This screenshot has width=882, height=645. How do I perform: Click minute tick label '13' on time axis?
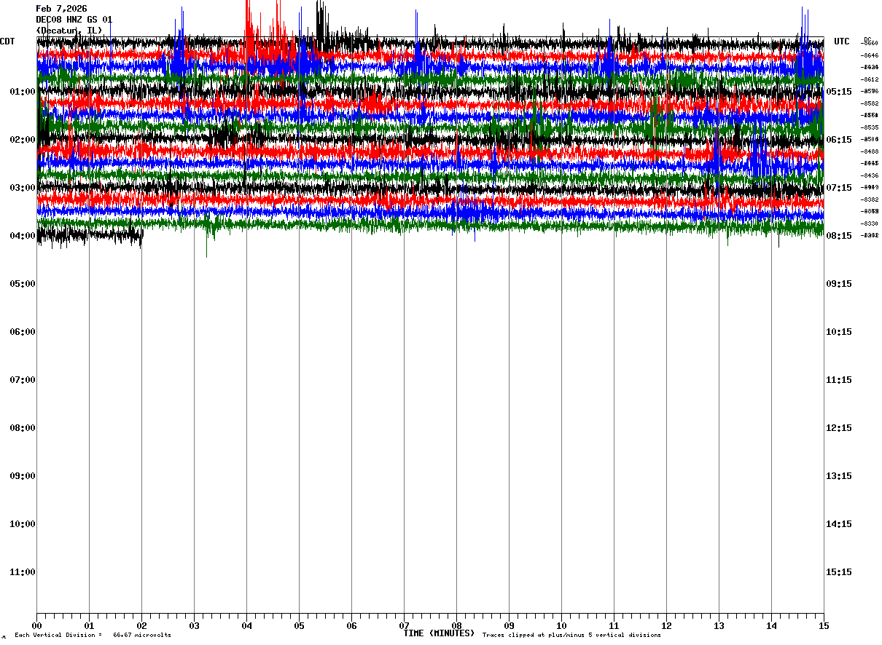(719, 625)
